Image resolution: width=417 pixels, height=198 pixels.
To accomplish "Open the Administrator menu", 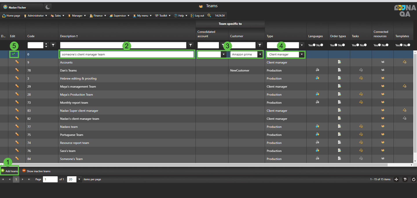I will pyautogui.click(x=35, y=16).
